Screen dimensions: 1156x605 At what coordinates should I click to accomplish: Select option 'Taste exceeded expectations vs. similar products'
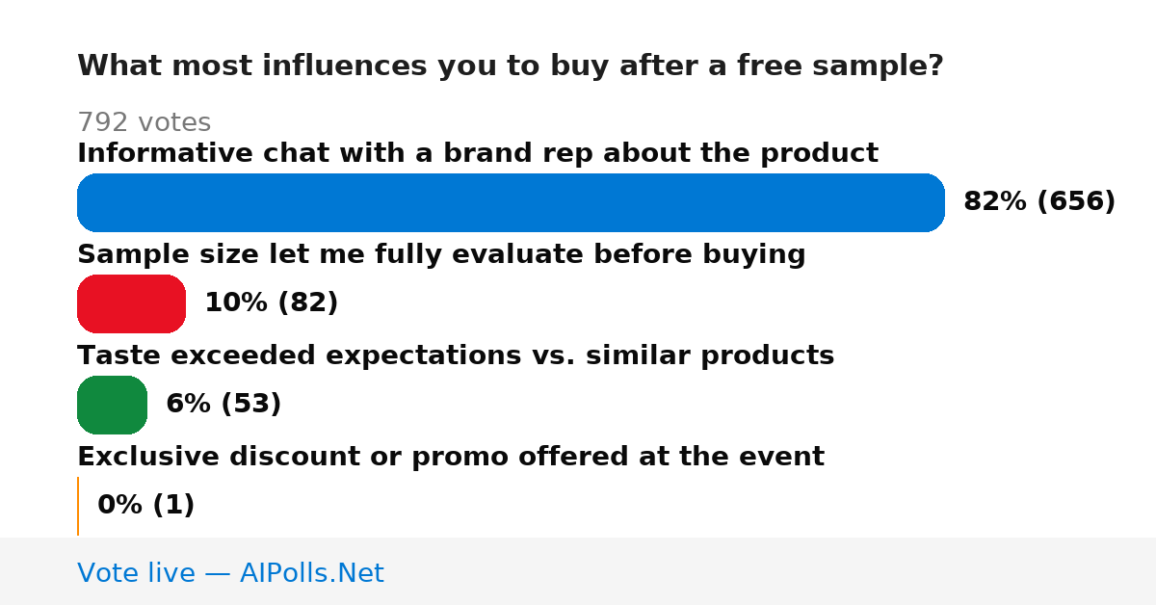pyautogui.click(x=456, y=356)
